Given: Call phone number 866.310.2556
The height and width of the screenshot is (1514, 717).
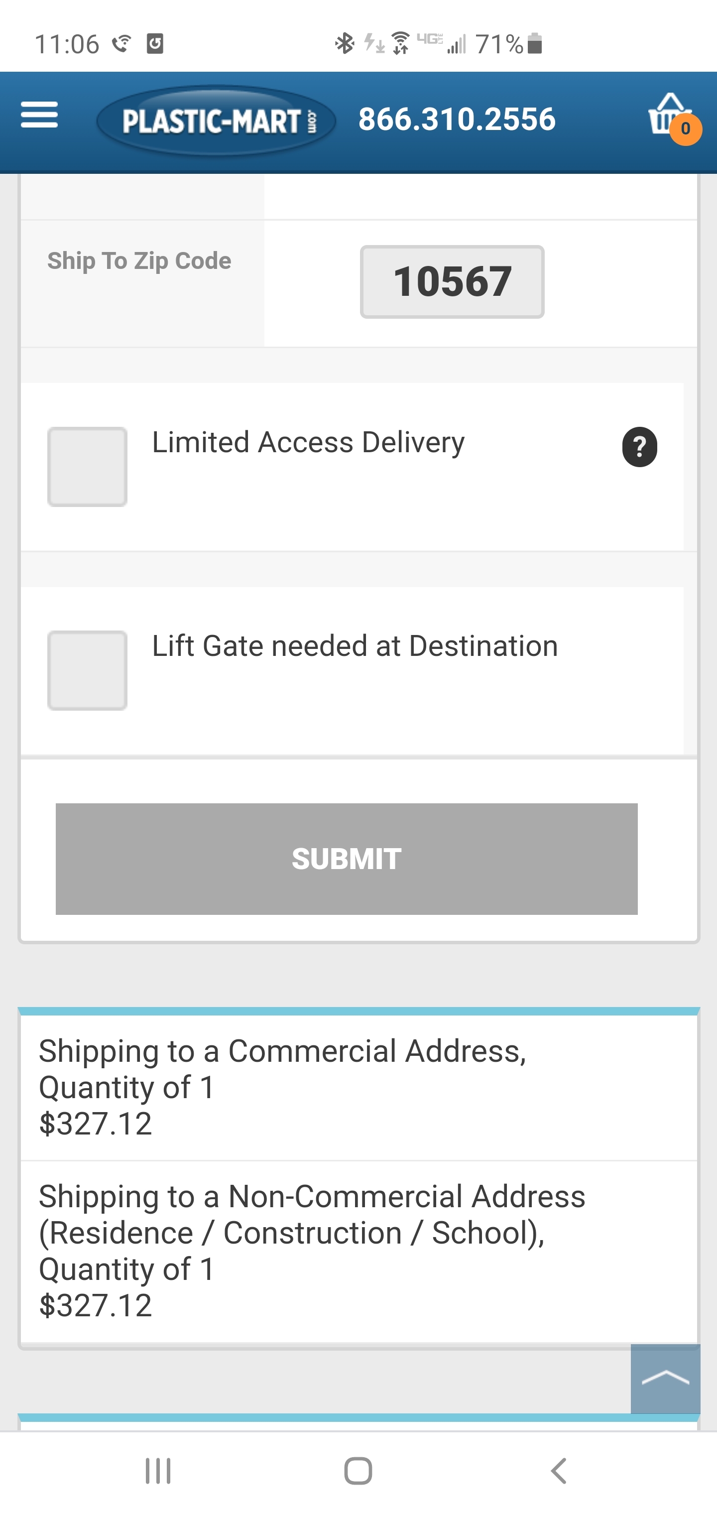Looking at the screenshot, I should [x=457, y=119].
